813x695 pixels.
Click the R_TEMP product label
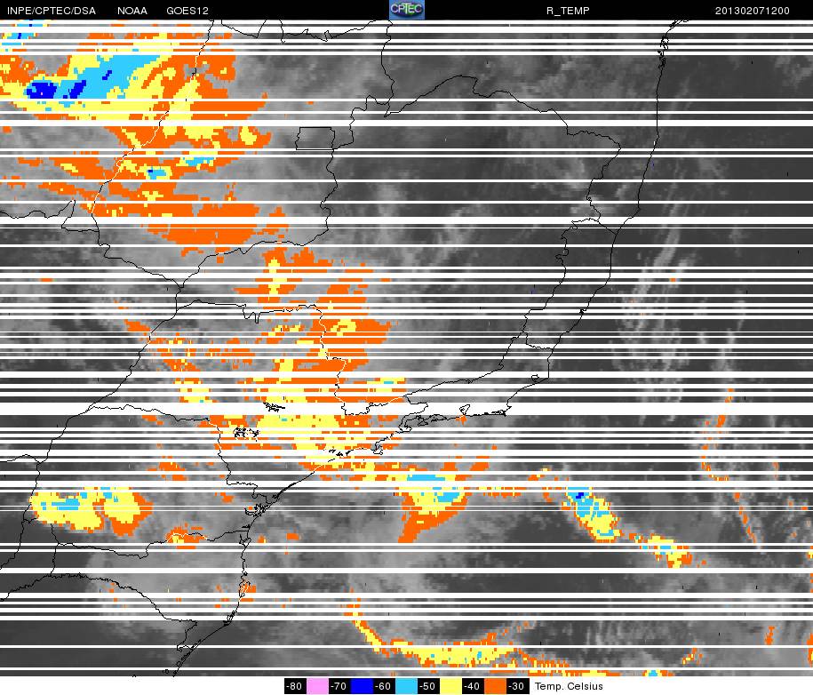coord(568,11)
